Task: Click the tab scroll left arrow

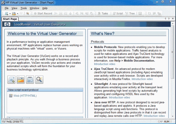Action: coord(165,18)
